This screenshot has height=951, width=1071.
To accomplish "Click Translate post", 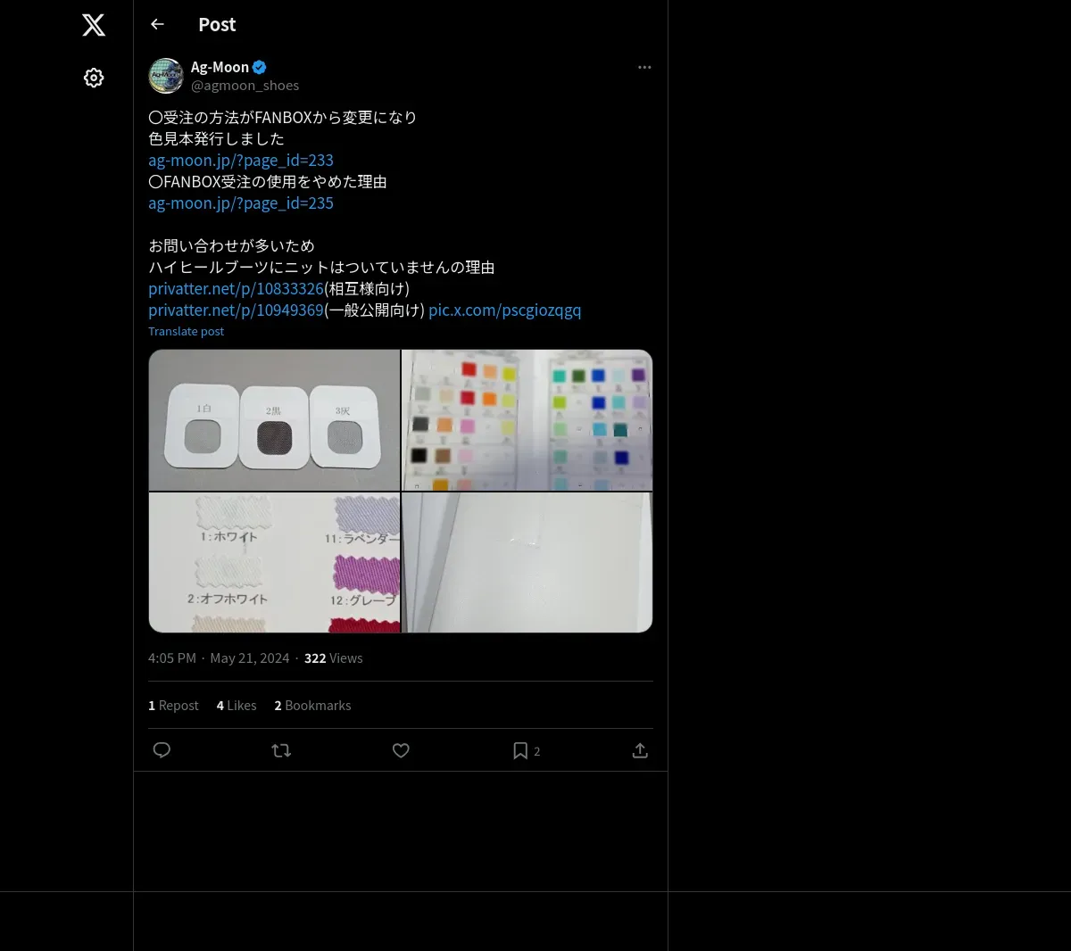I will coord(186,331).
